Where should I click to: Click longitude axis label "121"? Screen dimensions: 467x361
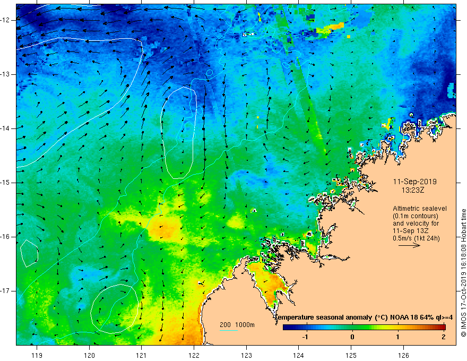pyautogui.click(x=142, y=355)
